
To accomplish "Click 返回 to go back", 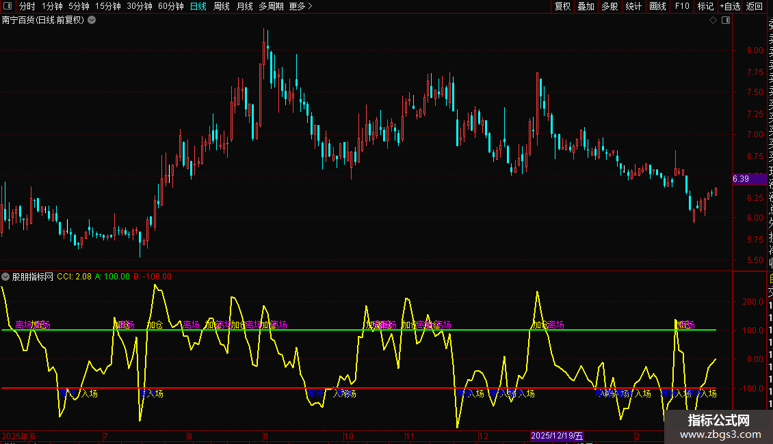I will pyautogui.click(x=755, y=6).
